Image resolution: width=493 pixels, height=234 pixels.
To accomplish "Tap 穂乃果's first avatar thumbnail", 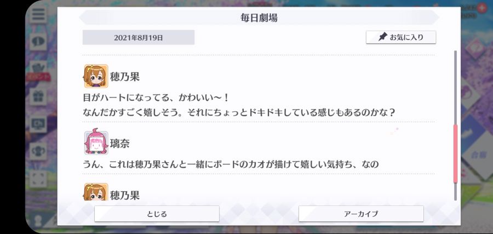I will pos(96,76).
